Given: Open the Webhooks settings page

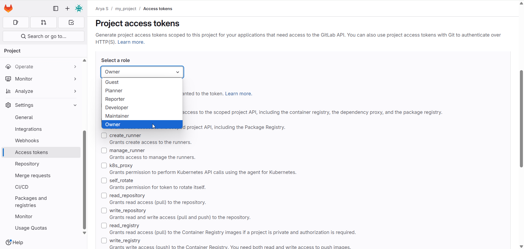Looking at the screenshot, I should 27,140.
